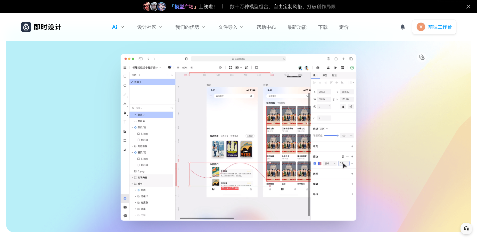Viewport: 477px width, 239px height.
Task: Select the Image tool in the left toolbar
Action: tap(125, 131)
